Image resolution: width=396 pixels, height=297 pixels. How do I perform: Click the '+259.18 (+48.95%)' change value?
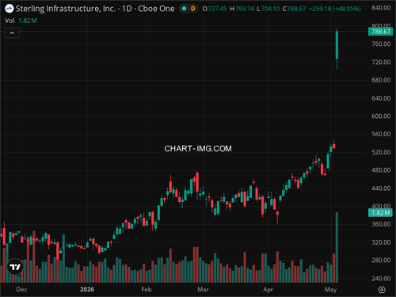pos(335,9)
